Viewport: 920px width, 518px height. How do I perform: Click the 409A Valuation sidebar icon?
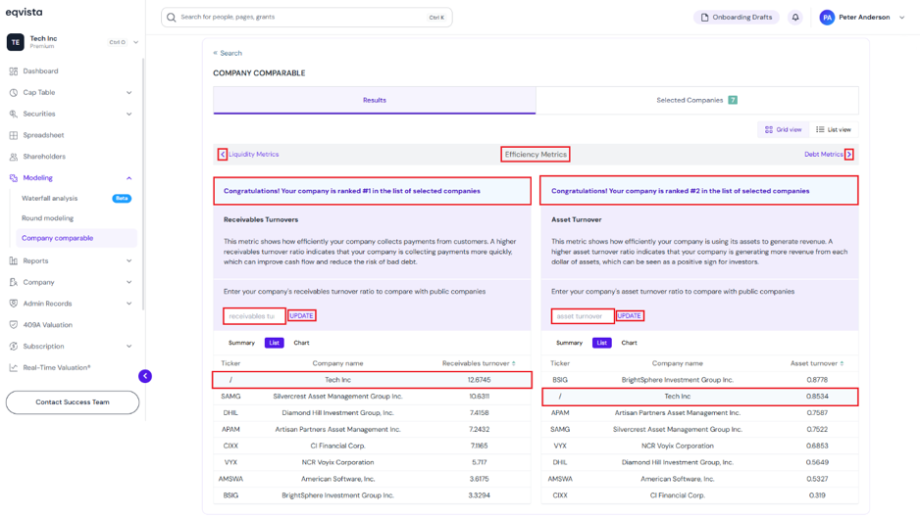[14, 325]
